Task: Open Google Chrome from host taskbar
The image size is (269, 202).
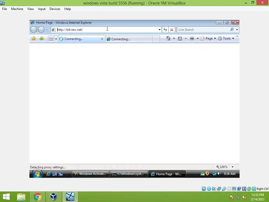Action: [x=38, y=197]
